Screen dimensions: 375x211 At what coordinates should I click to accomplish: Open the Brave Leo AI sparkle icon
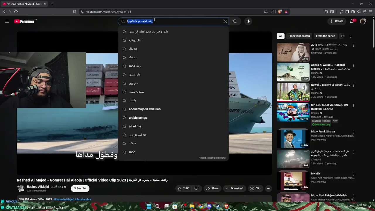coord(359,12)
